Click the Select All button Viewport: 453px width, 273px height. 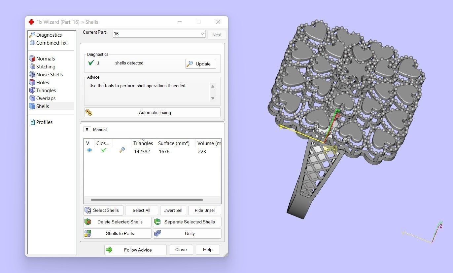pyautogui.click(x=141, y=210)
